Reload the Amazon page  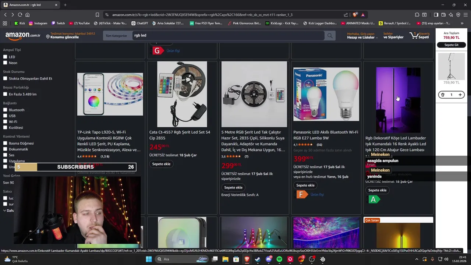pyautogui.click(x=20, y=15)
